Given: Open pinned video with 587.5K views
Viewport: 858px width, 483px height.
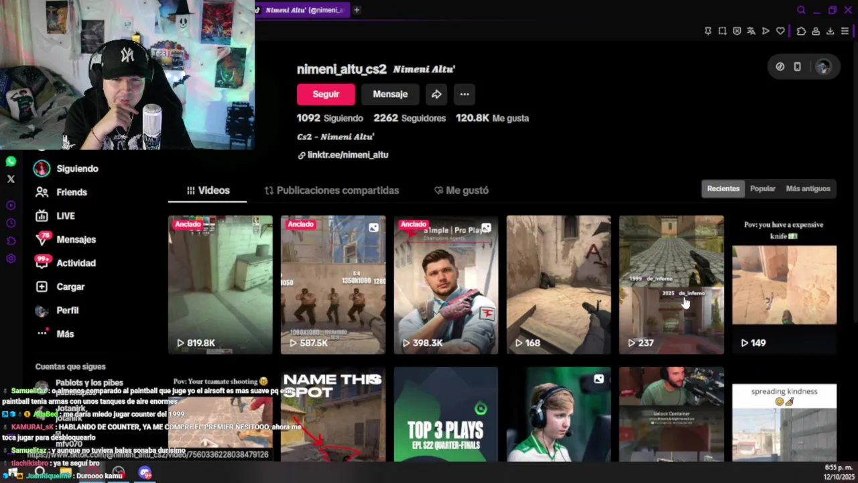Looking at the screenshot, I should click(333, 284).
